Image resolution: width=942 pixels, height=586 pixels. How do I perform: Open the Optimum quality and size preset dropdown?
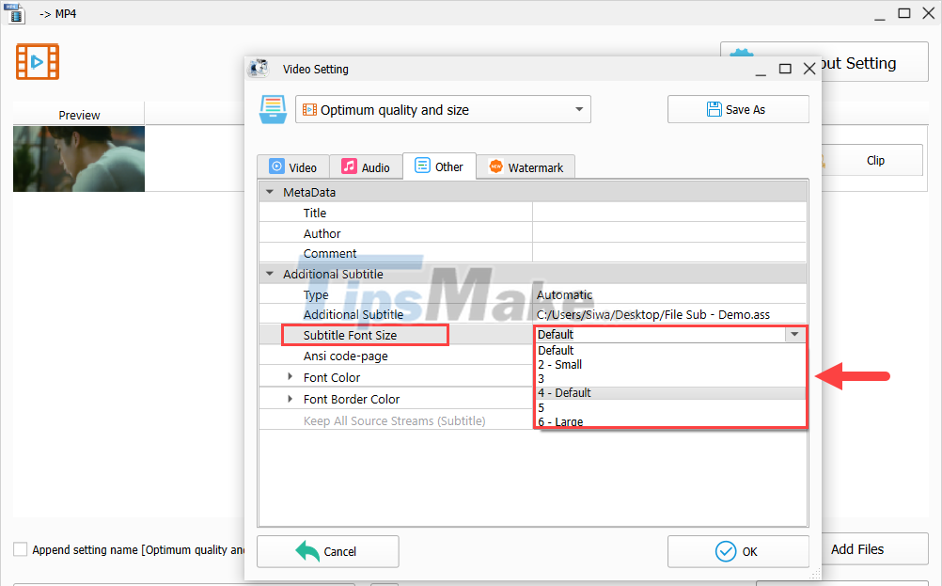(580, 109)
